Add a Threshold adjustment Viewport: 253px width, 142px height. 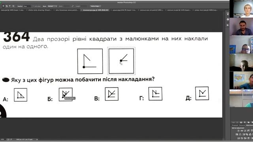click(x=245, y=138)
